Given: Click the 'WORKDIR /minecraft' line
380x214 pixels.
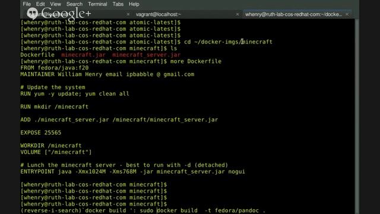Looking at the screenshot, I should (51, 146).
